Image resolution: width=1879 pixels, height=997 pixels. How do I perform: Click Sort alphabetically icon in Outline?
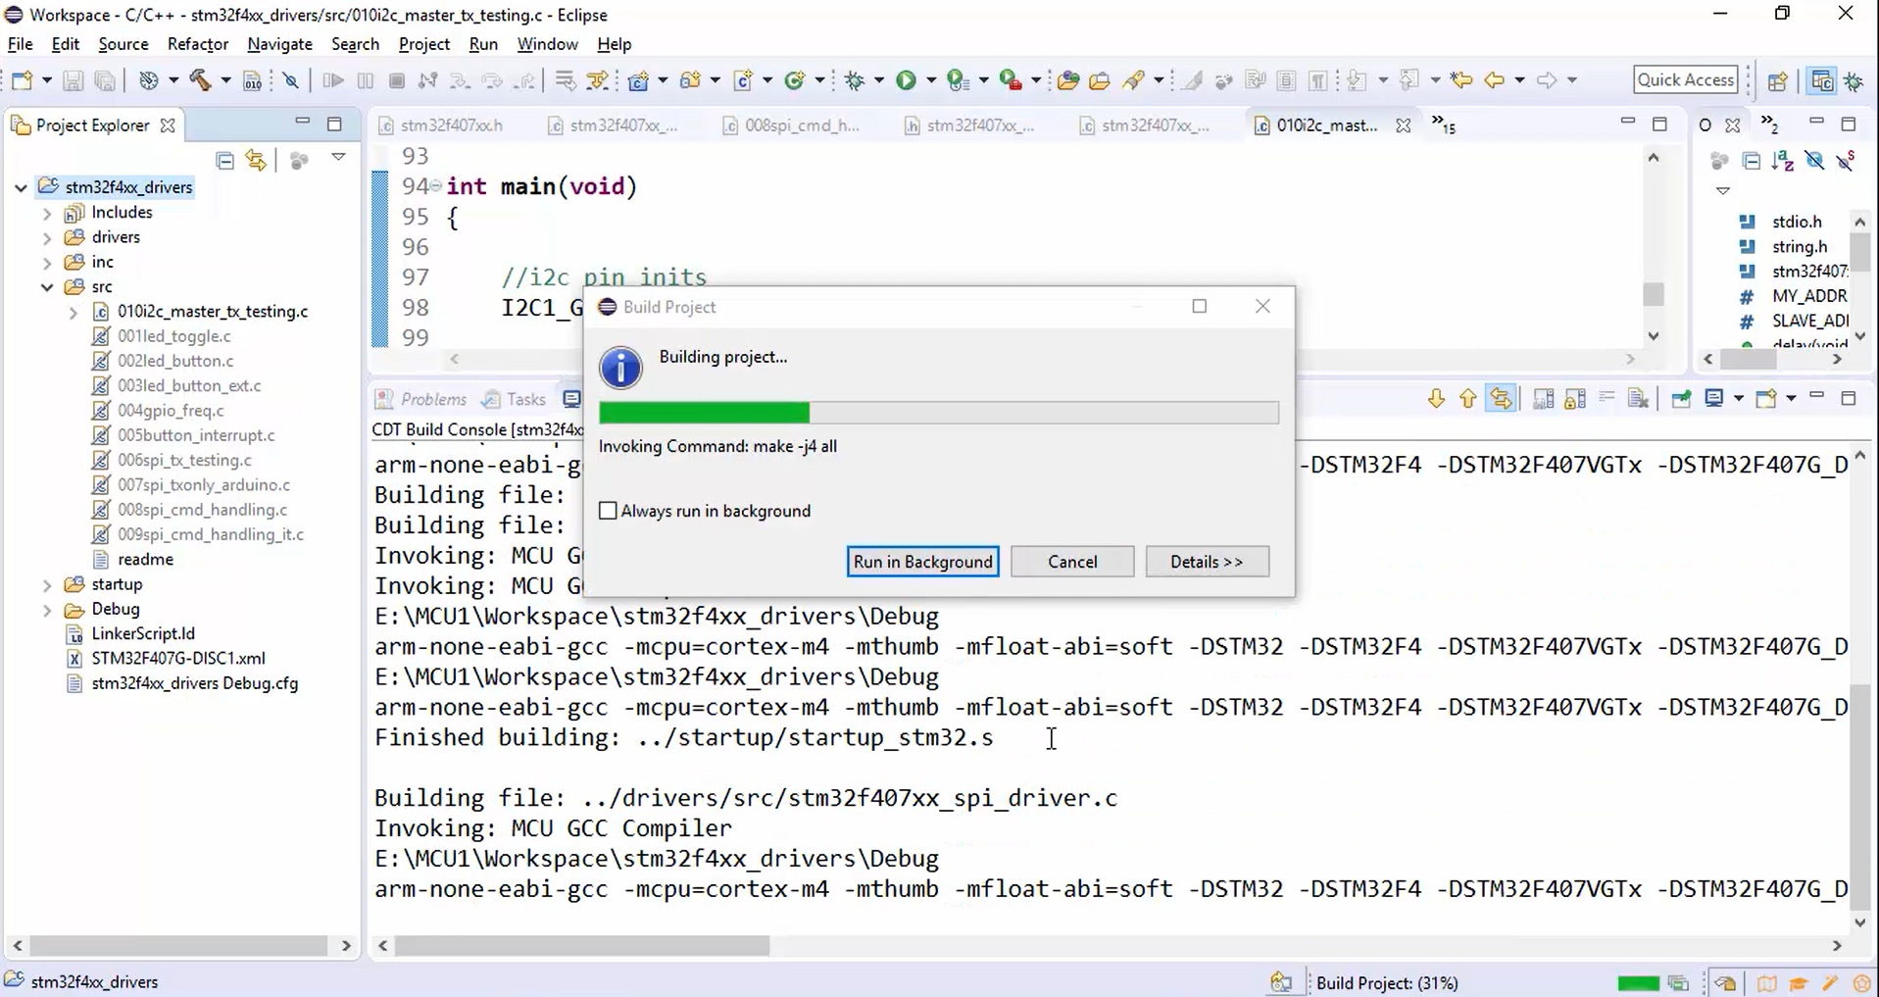[x=1783, y=161]
